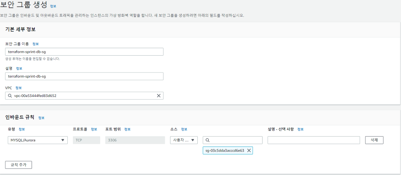Click the 설명 input field in basic details

pyautogui.click(x=84, y=76)
